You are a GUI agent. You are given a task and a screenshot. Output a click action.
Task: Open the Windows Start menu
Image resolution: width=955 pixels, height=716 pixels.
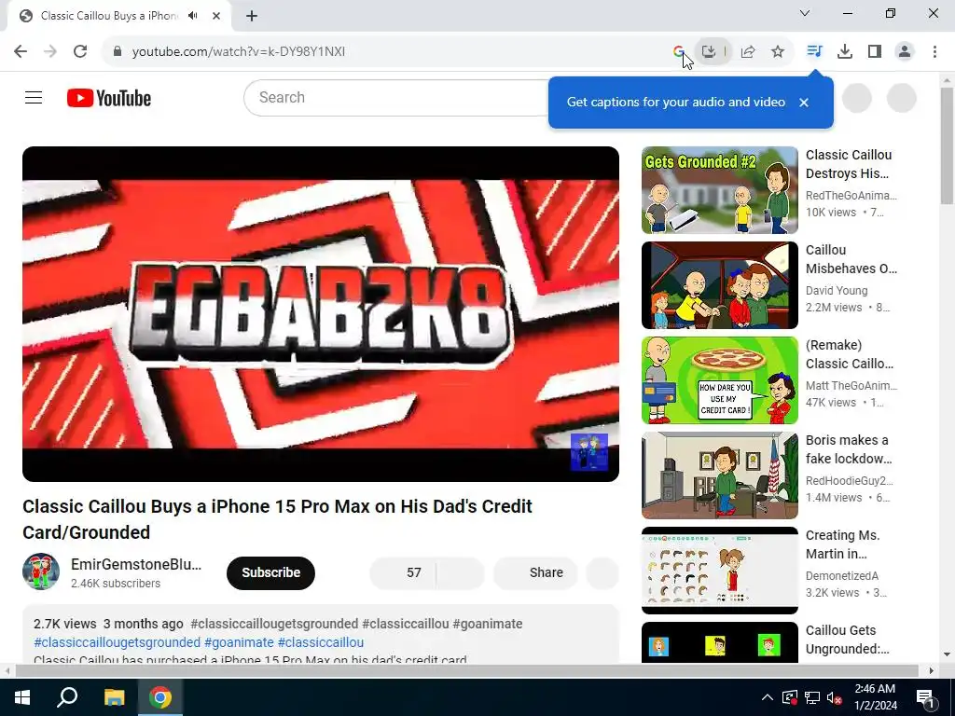coord(22,697)
